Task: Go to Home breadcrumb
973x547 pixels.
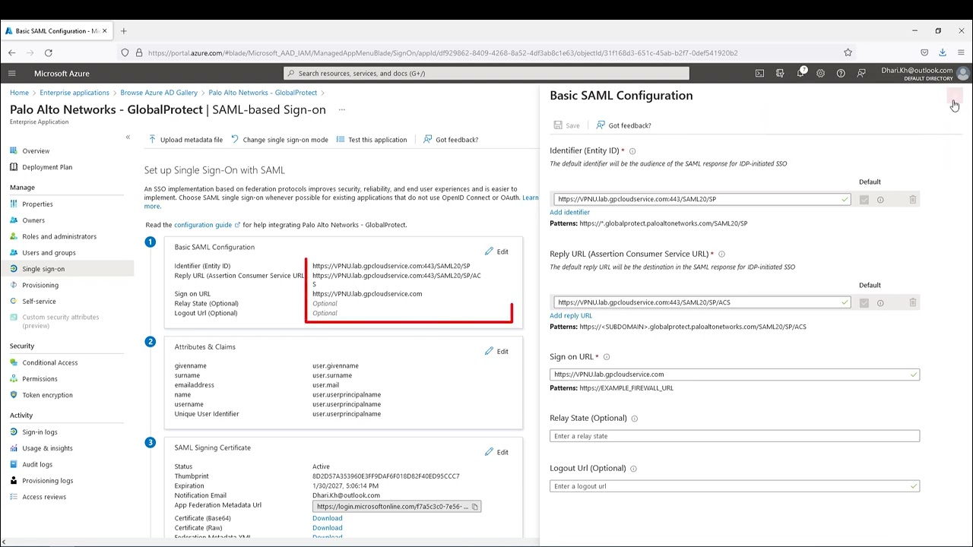Action: pyautogui.click(x=19, y=93)
